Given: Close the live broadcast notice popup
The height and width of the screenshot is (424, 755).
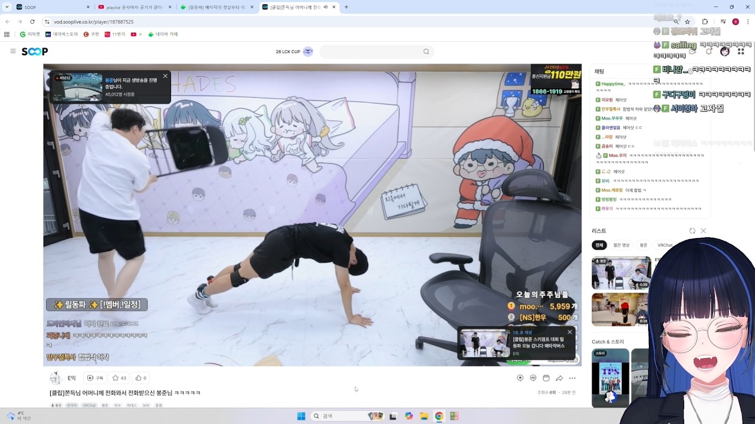Looking at the screenshot, I should point(165,76).
